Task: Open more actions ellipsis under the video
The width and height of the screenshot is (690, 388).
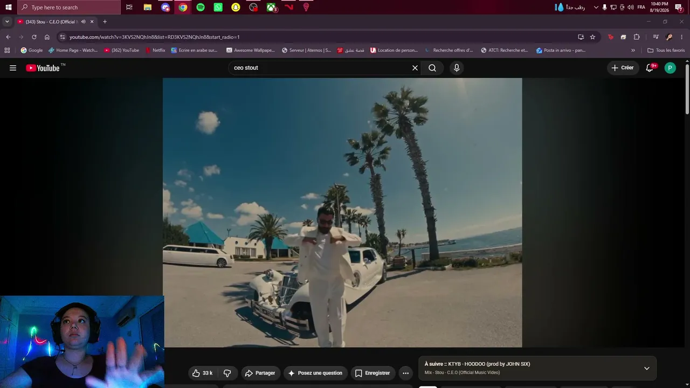Action: (406, 373)
